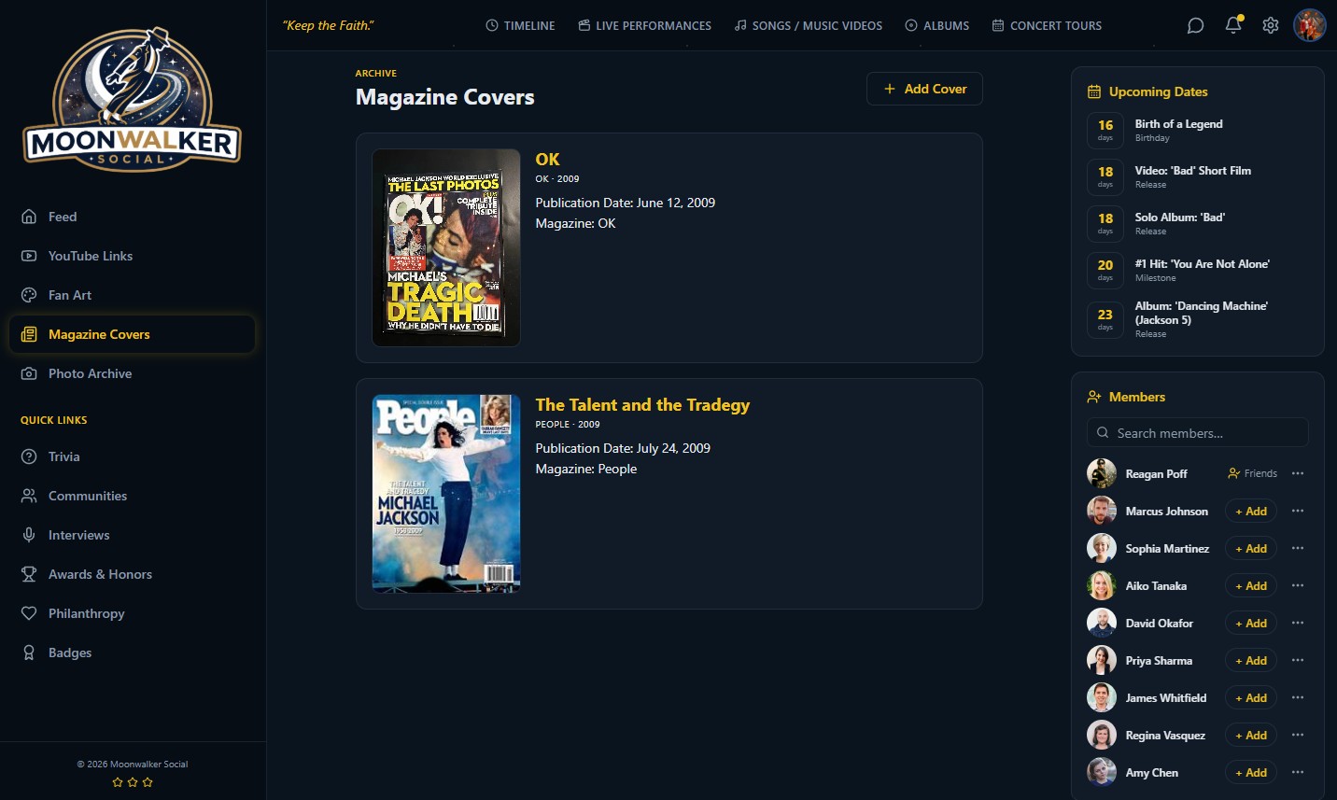Click the Awards & Honors trophy icon

coord(29,574)
